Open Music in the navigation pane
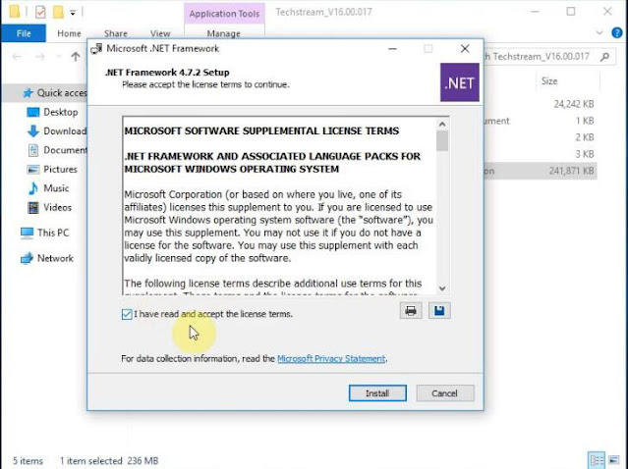The image size is (628, 469). [47, 188]
